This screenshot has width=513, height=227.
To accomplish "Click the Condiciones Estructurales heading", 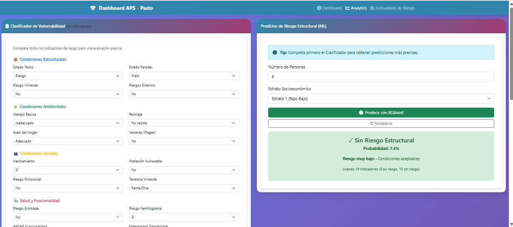I will 43,60.
